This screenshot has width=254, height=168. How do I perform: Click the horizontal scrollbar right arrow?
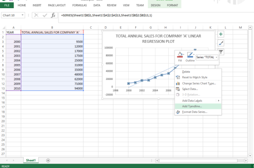[x=246, y=161]
